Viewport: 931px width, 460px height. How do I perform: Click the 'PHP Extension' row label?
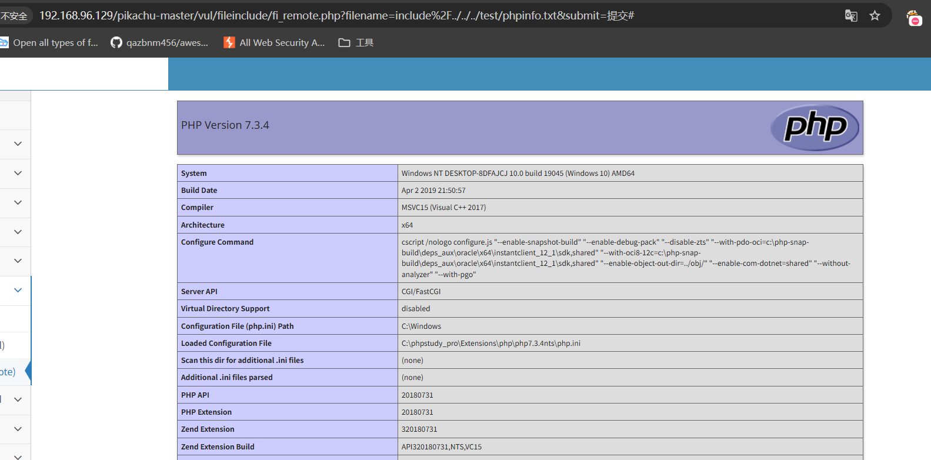pyautogui.click(x=206, y=412)
